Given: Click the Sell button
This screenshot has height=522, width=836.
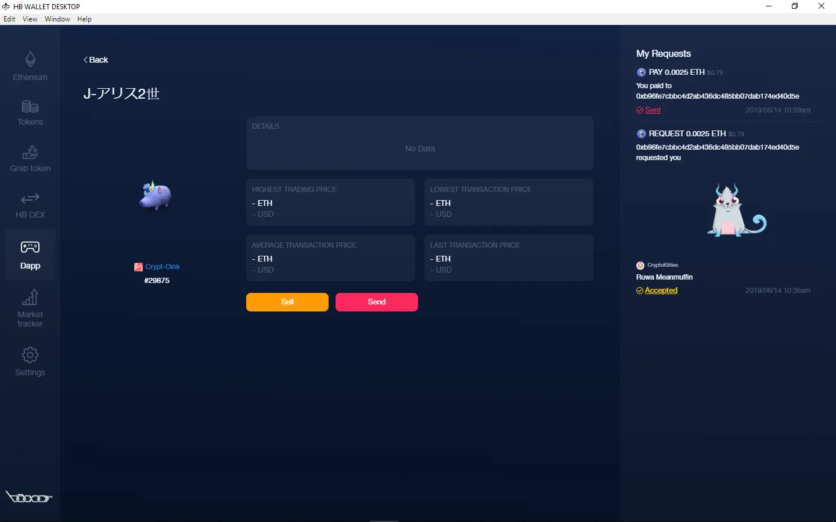Looking at the screenshot, I should coord(287,302).
